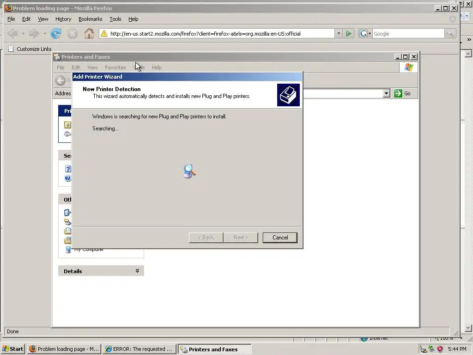Open the Customize Links bookmark
The image size is (473, 355).
coord(30,49)
